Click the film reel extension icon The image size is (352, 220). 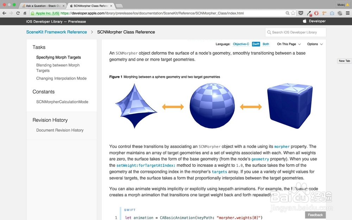340,13
